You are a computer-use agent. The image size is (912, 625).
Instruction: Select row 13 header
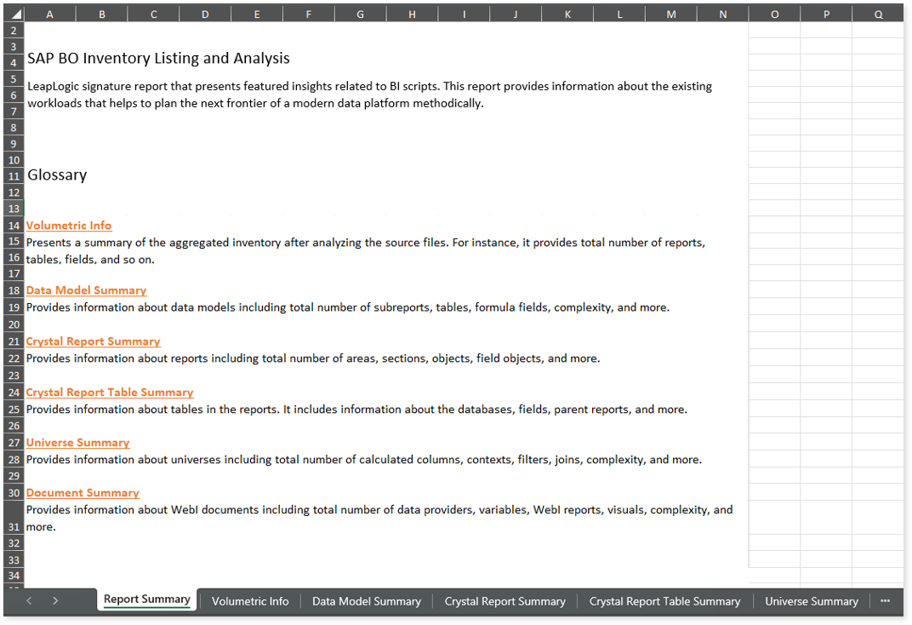[14, 209]
